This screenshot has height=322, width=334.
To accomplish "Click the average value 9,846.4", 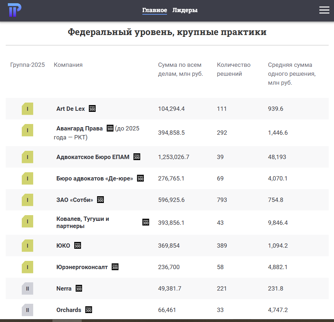I will 278,223.
